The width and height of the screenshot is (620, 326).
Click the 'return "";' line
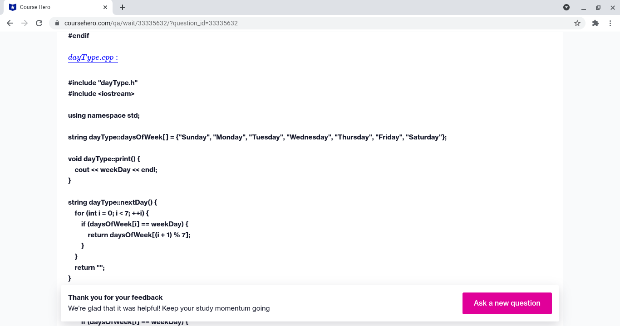pos(90,268)
